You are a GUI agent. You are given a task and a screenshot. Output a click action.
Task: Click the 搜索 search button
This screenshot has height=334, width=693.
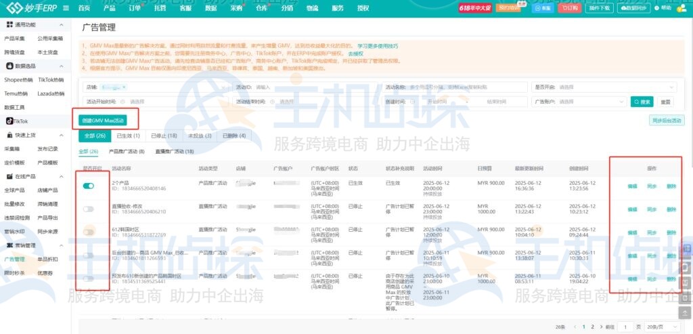[x=642, y=102]
